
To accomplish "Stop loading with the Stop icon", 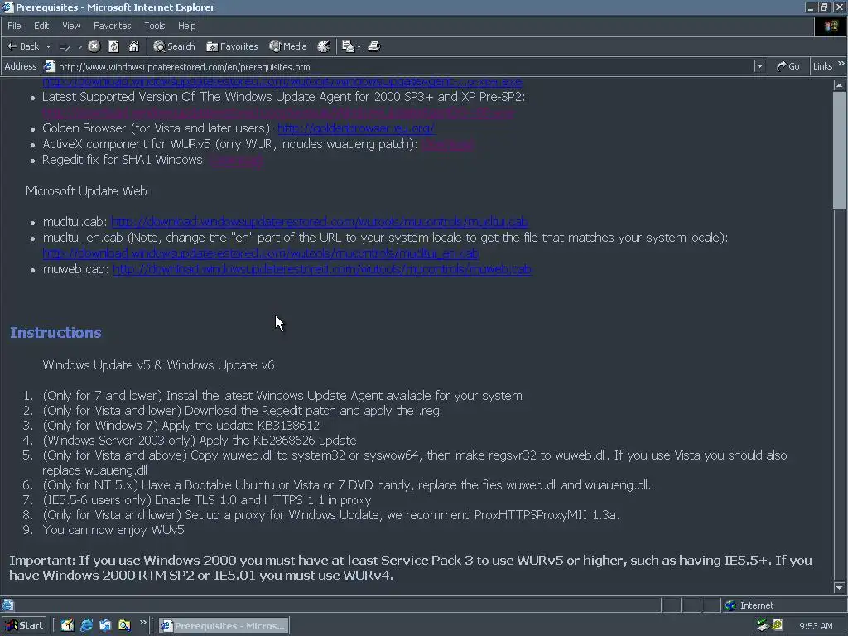I will pyautogui.click(x=94, y=46).
